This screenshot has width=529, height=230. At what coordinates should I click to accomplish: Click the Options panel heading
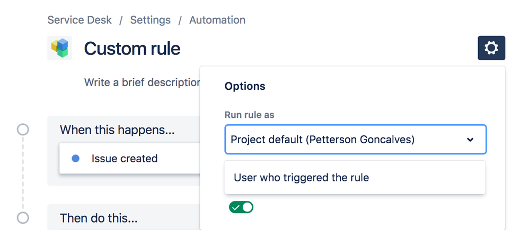coord(245,86)
